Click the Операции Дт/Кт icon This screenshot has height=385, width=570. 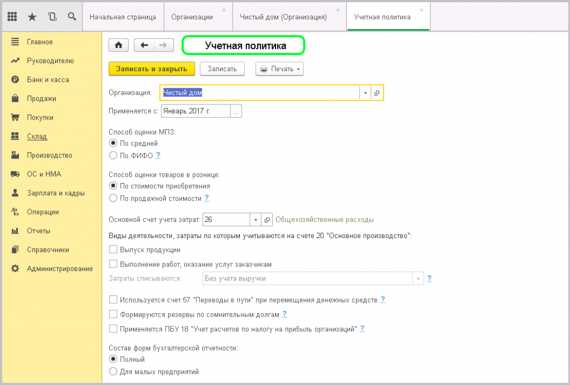point(15,212)
